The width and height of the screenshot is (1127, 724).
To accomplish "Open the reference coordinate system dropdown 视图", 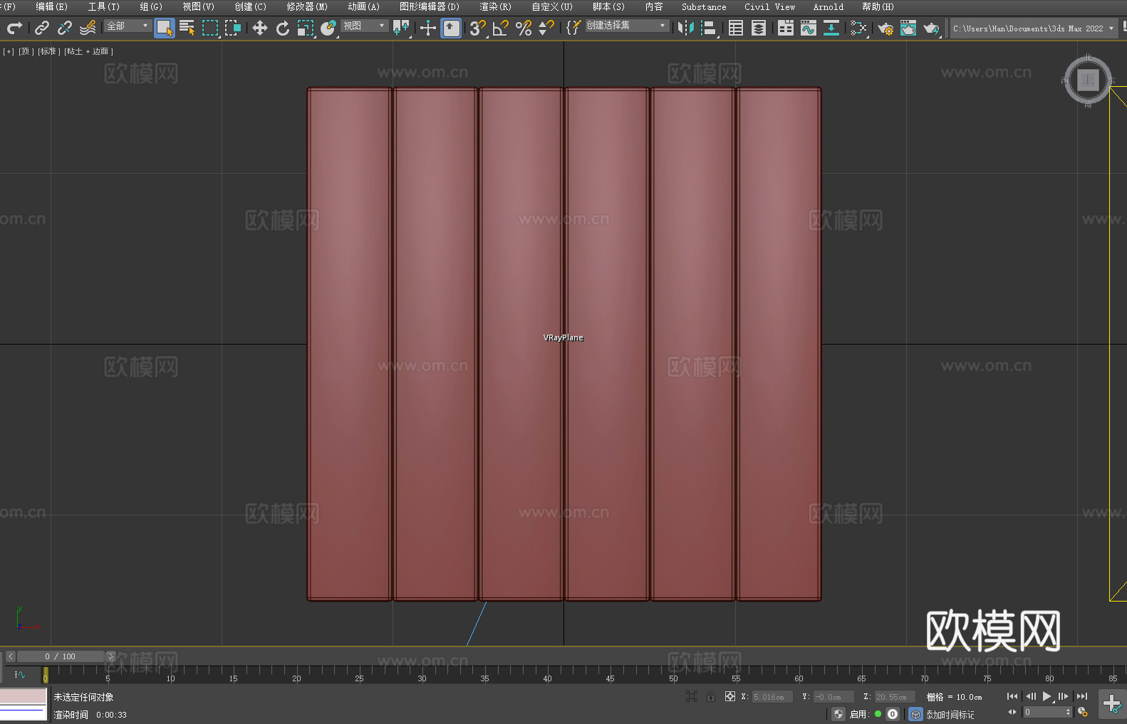I will 364,26.
